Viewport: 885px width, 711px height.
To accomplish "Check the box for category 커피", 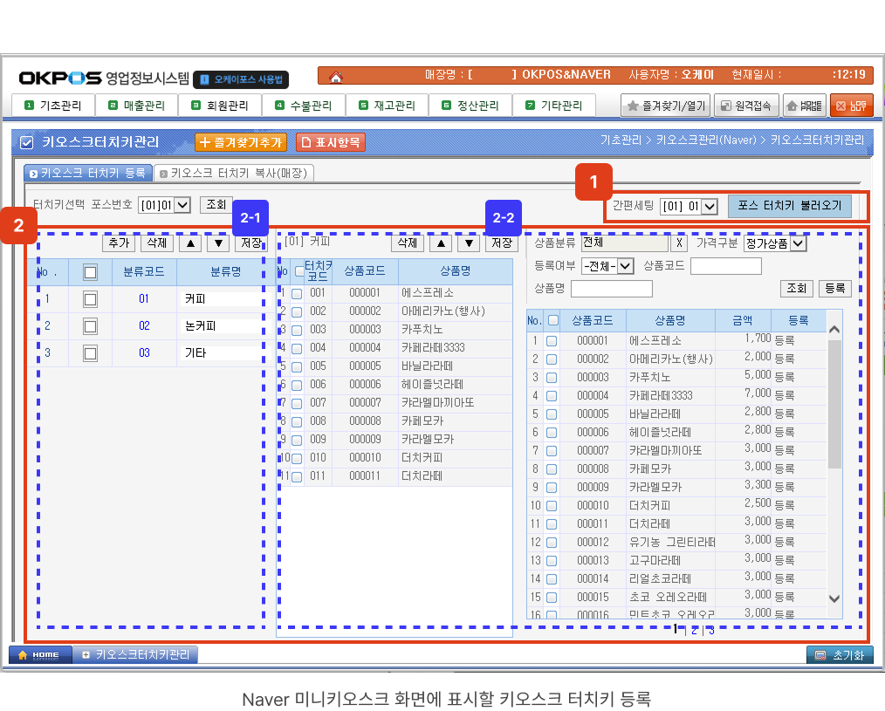I will pos(90,299).
